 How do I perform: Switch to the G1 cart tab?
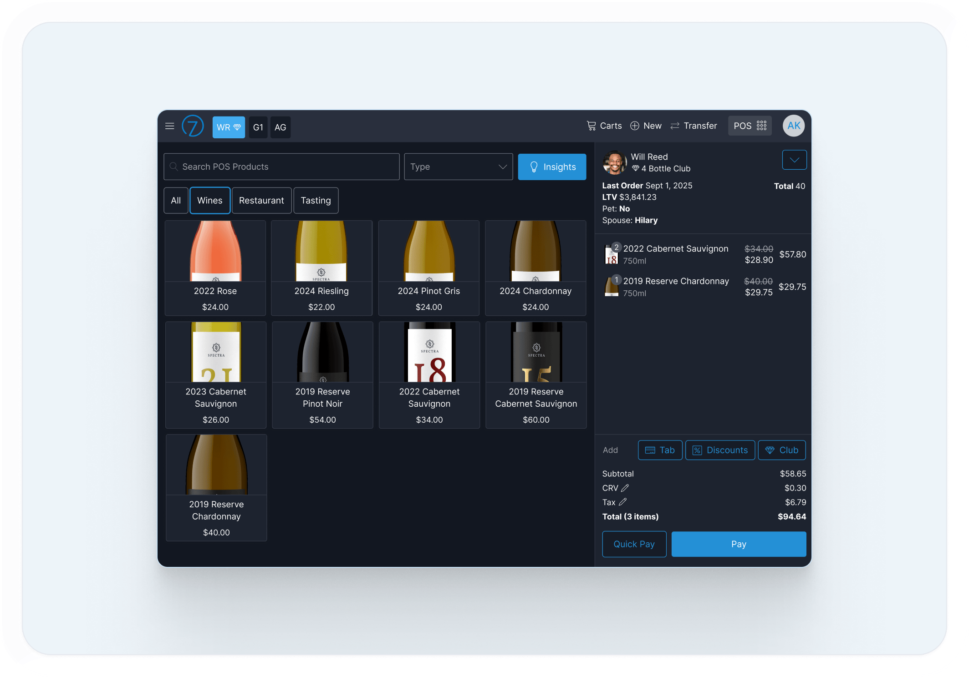[x=258, y=127]
